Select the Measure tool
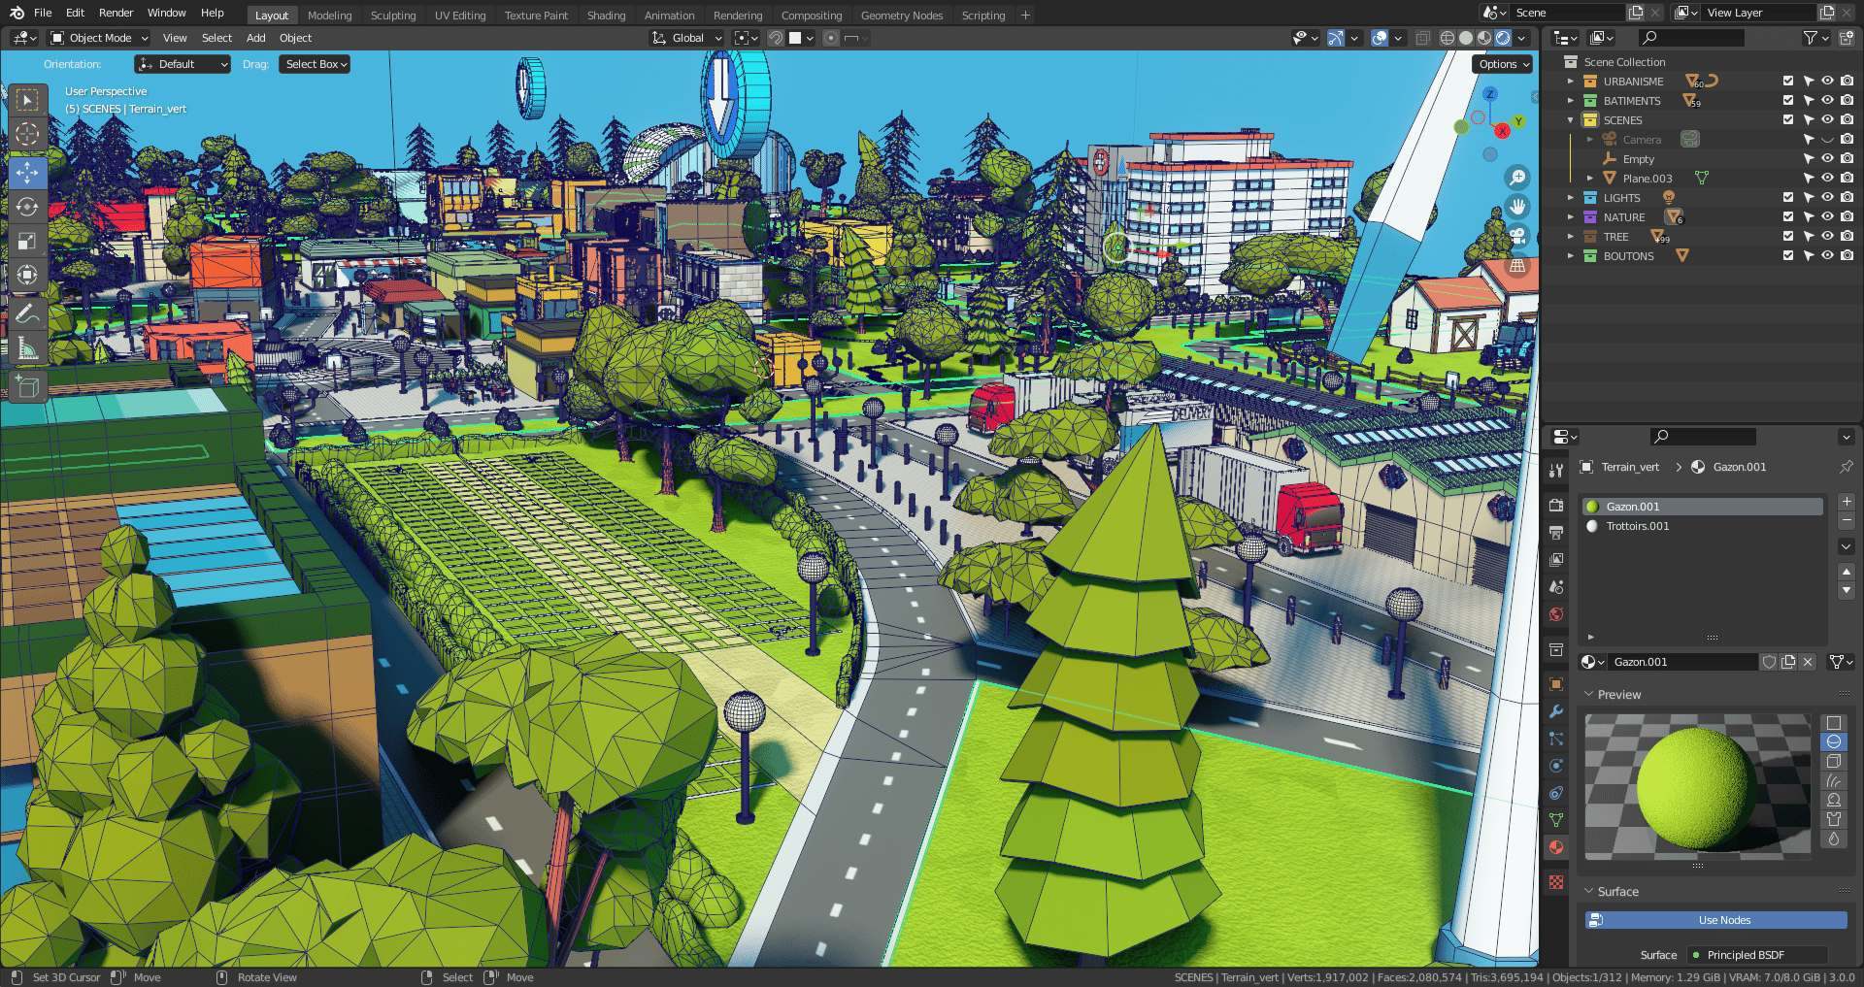The image size is (1864, 987). (27, 346)
